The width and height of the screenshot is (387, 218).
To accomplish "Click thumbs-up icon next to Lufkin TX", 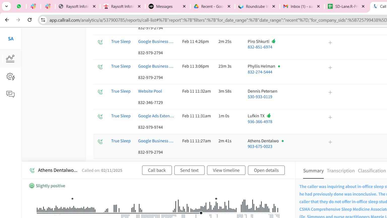I will coord(269,115).
